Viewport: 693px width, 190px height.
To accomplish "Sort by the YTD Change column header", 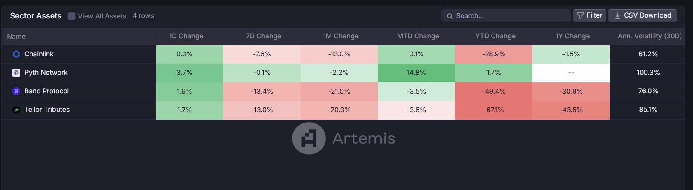I will pyautogui.click(x=495, y=36).
